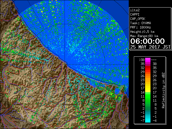The width and height of the screenshot is (172, 129).
Task: Click the bright green 11–14 dBZ swatch
Action: tap(148, 96)
